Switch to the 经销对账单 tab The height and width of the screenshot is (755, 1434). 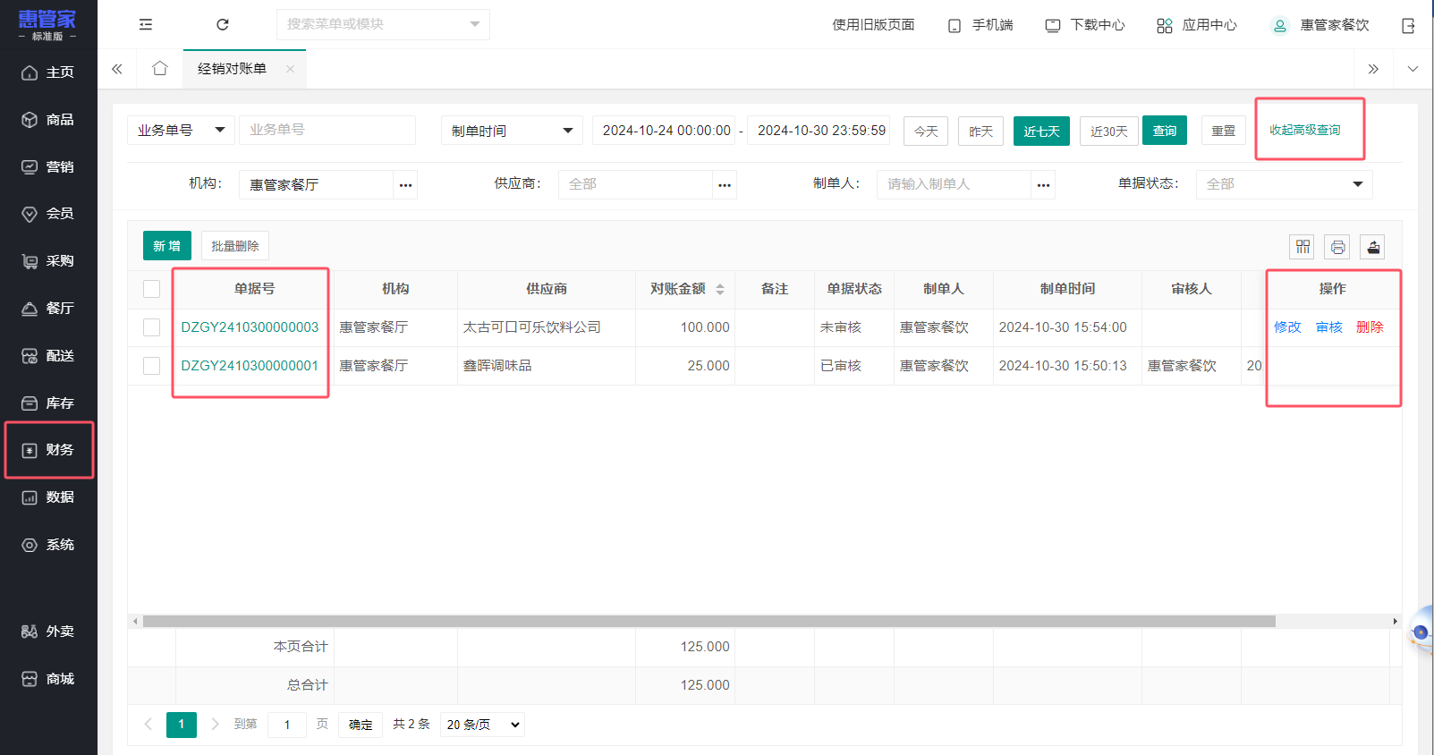pyautogui.click(x=232, y=69)
